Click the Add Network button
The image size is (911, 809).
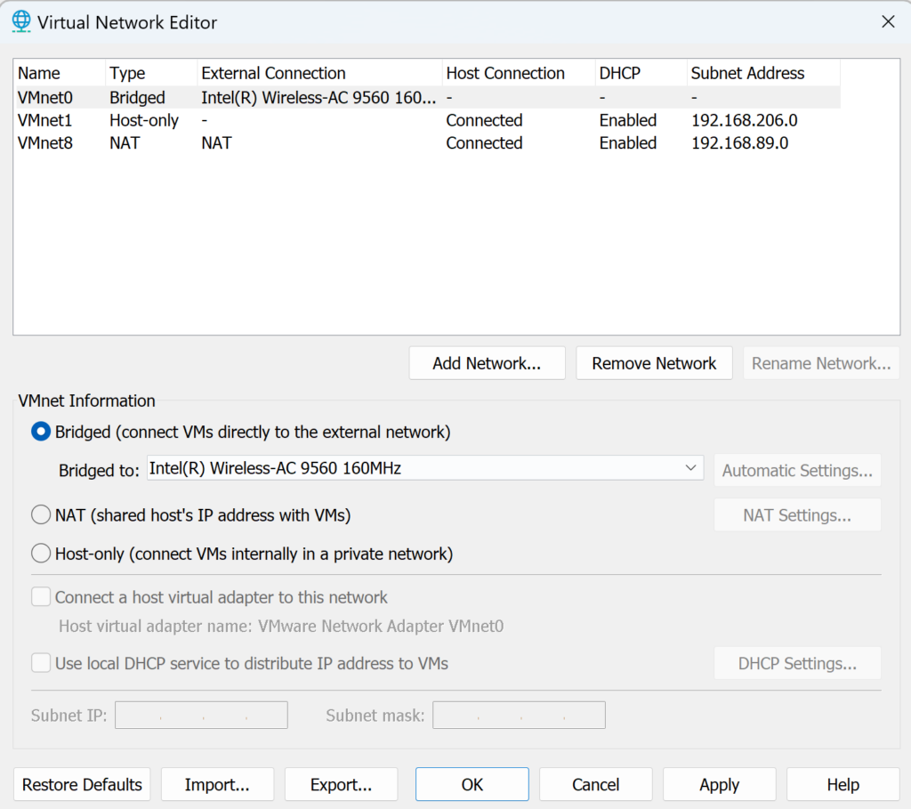tap(487, 363)
